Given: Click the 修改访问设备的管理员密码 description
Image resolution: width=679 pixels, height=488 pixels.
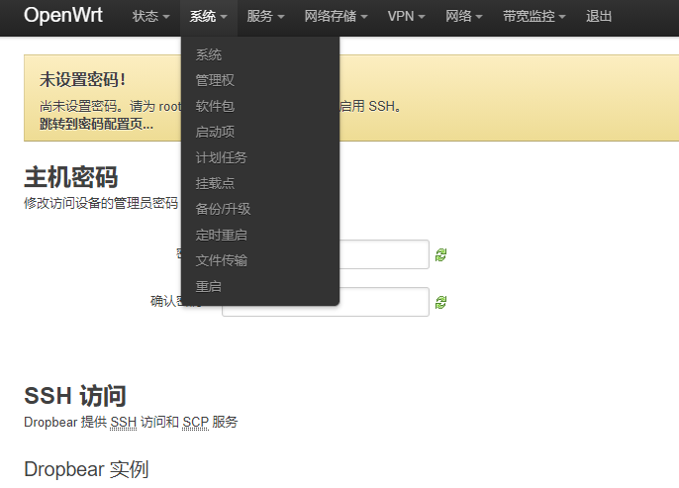Looking at the screenshot, I should pos(101,203).
